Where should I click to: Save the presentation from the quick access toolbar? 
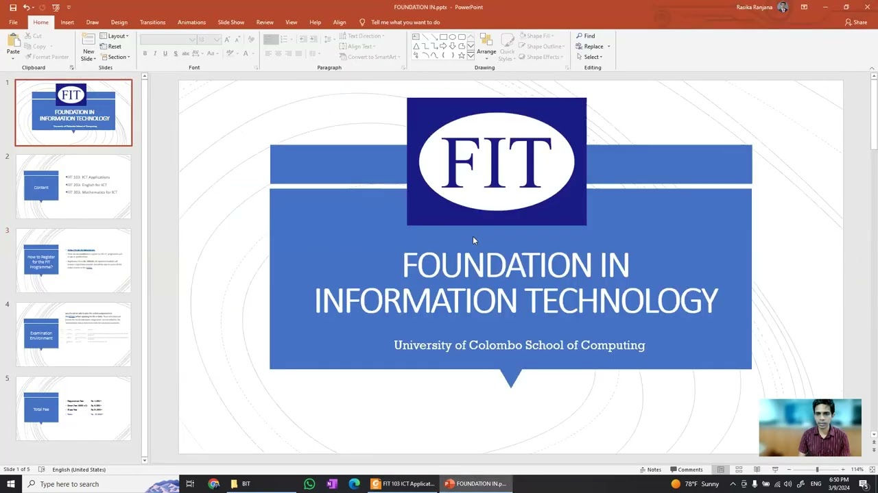click(12, 7)
